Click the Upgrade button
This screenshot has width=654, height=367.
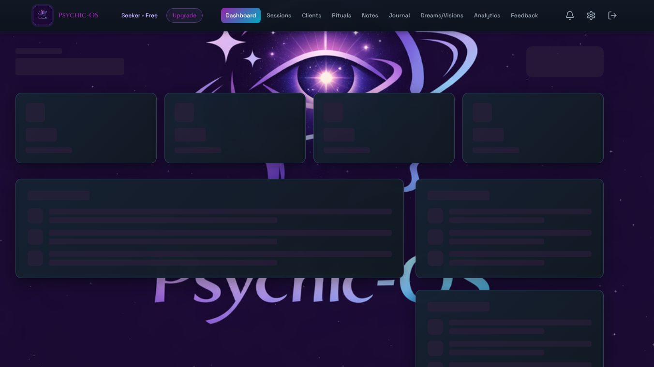(184, 15)
